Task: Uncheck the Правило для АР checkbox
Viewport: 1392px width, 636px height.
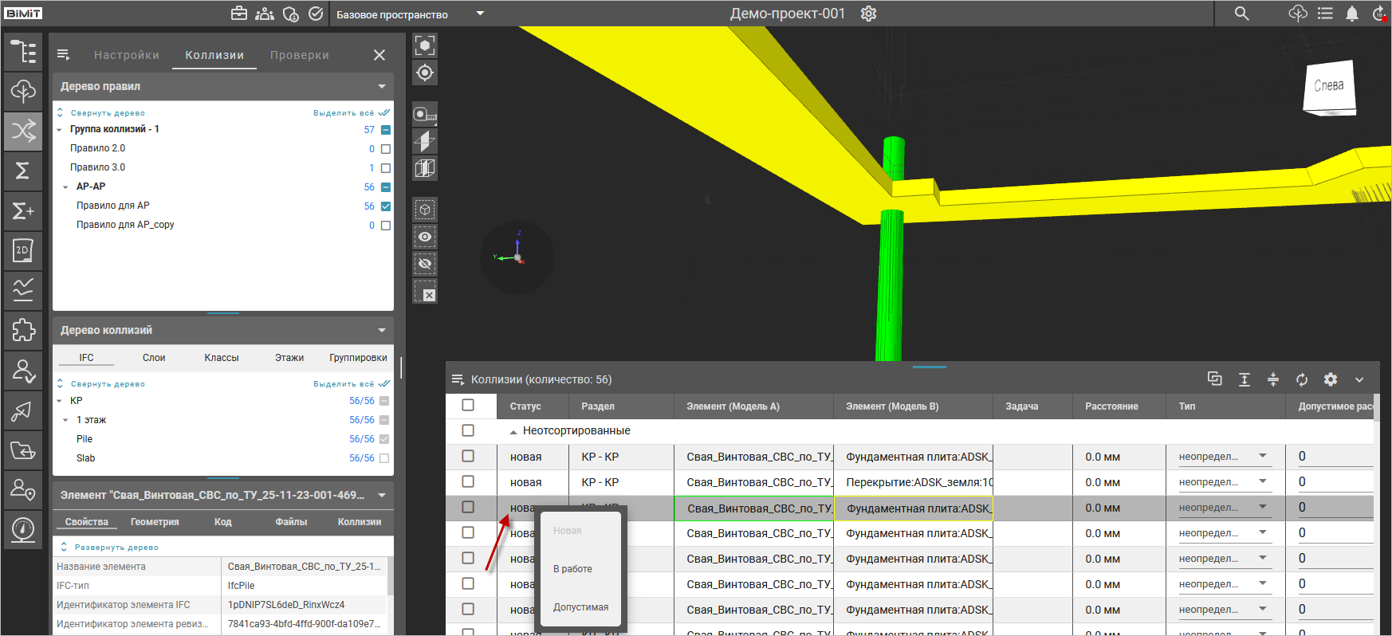Action: point(386,206)
